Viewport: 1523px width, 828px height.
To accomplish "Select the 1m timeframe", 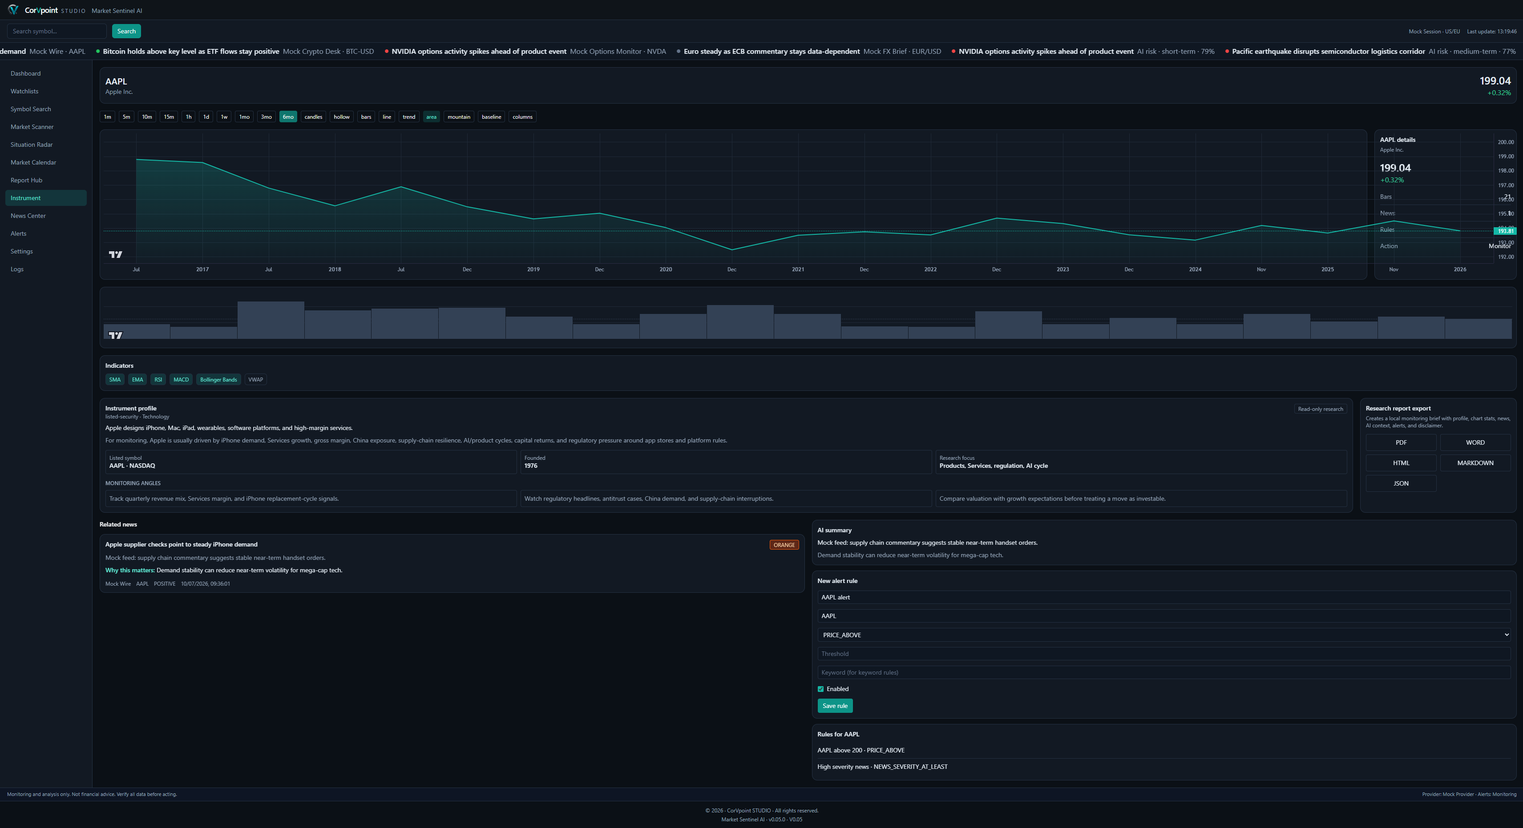I will [x=108, y=117].
